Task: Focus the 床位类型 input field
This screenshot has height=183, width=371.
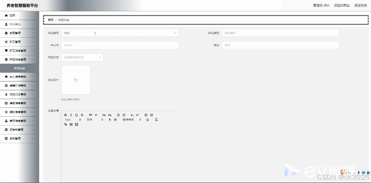Action: pyautogui.click(x=280, y=33)
